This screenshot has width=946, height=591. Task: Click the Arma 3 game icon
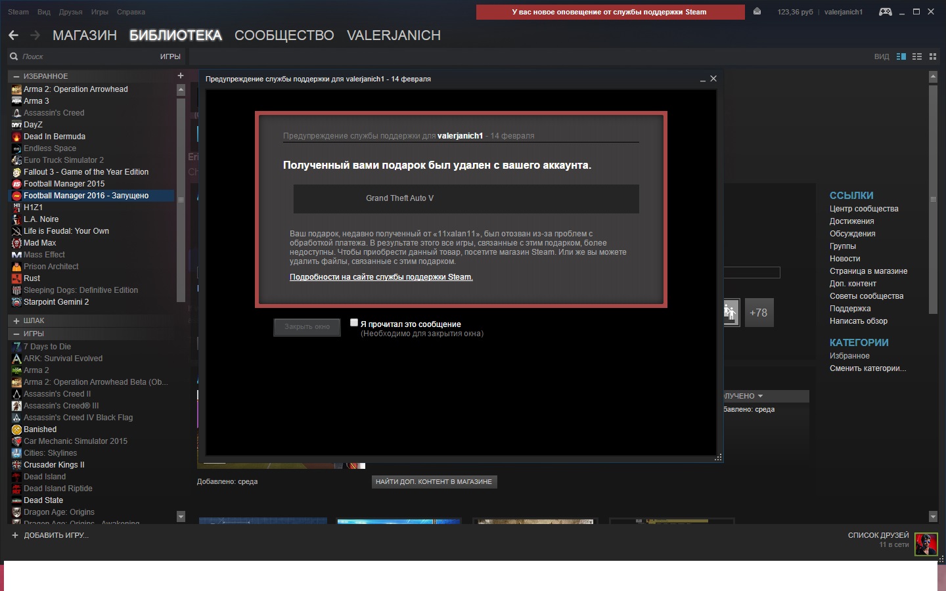click(x=17, y=101)
